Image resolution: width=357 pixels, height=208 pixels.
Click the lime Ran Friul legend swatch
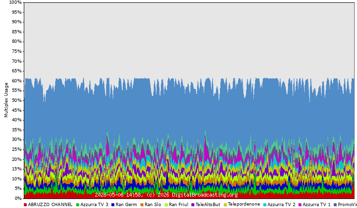click(167, 205)
